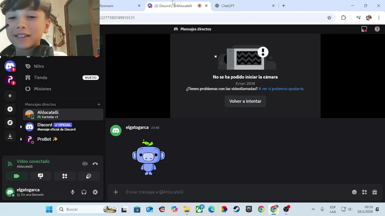The width and height of the screenshot is (385, 216).
Task: Open Outlook from taskbar
Action: tap(149, 209)
